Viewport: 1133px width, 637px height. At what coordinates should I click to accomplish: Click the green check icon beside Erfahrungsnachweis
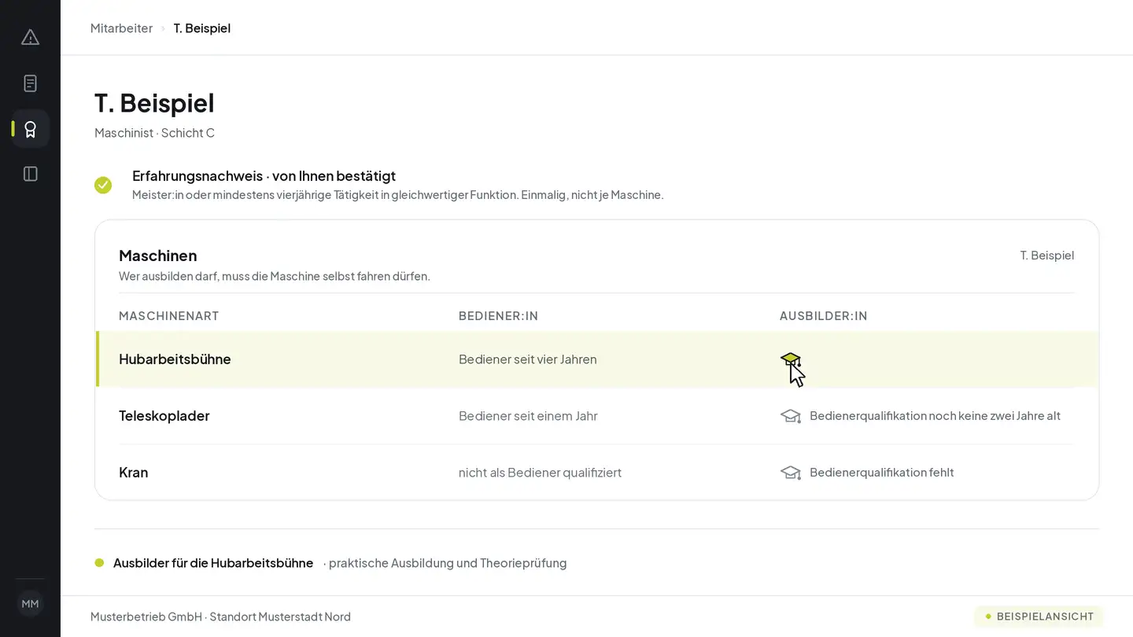tap(103, 185)
